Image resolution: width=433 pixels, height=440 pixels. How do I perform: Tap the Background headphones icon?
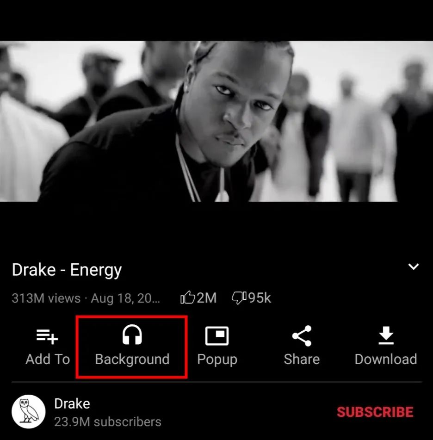(132, 335)
